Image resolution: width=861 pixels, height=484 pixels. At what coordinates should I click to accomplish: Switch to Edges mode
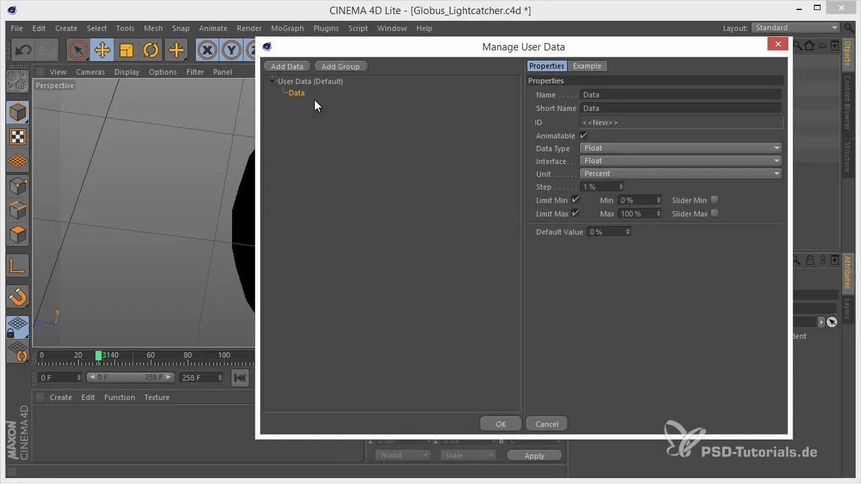(17, 210)
